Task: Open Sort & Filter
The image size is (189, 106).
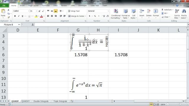Action: point(177,14)
